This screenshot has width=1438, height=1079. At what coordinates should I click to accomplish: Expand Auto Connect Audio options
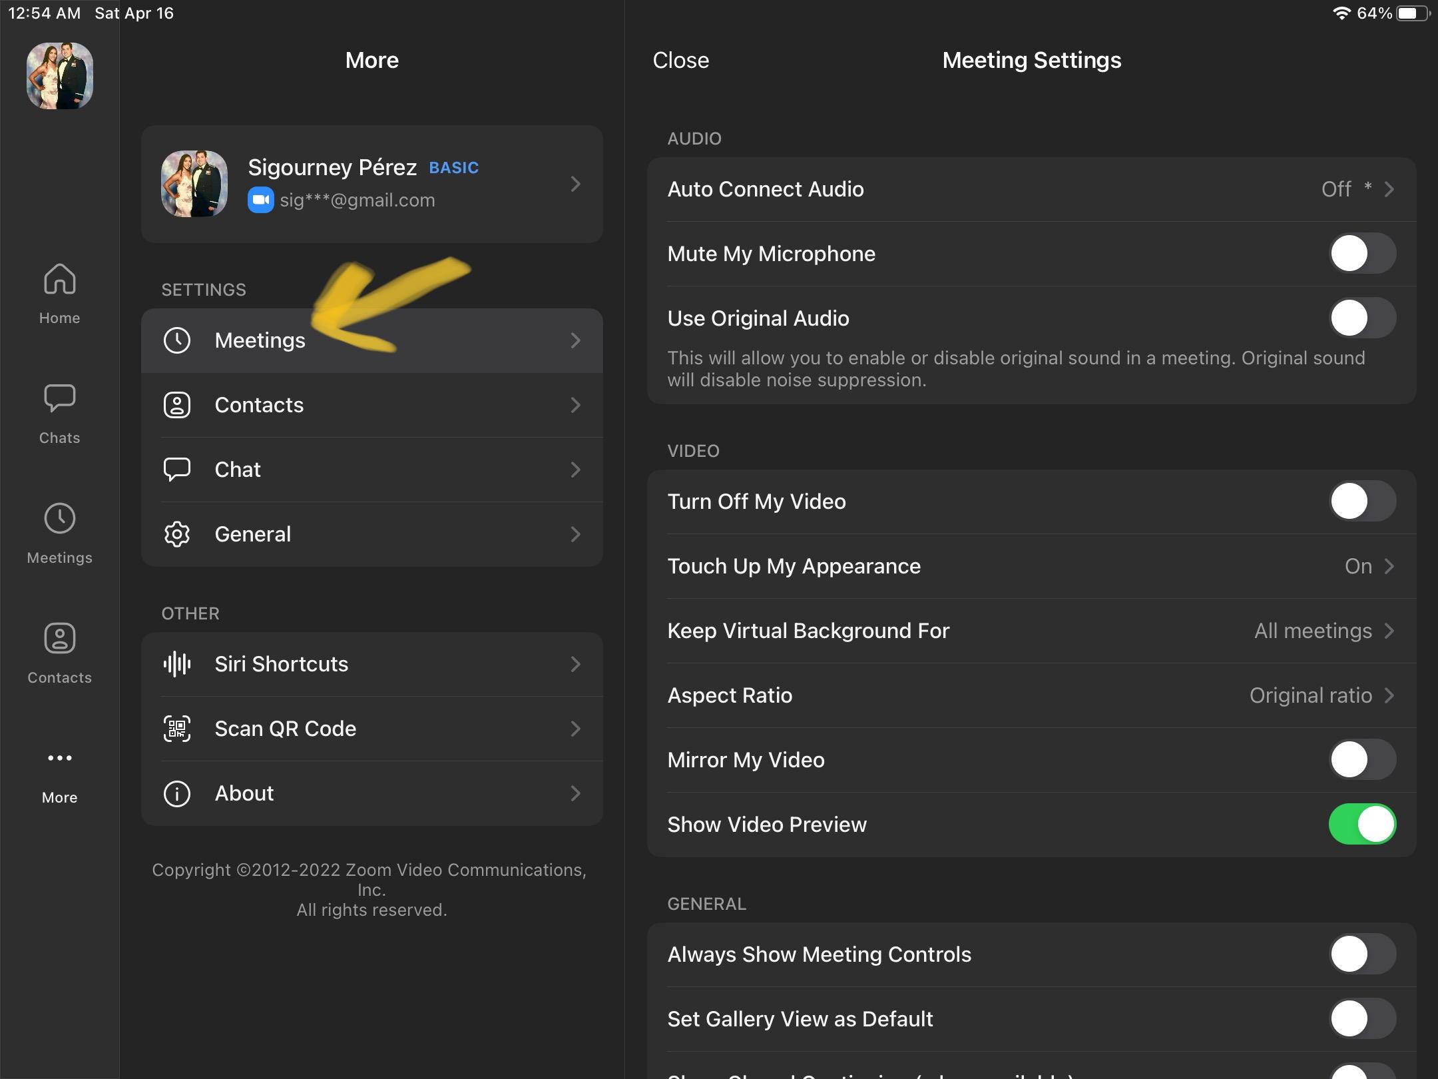point(1389,189)
